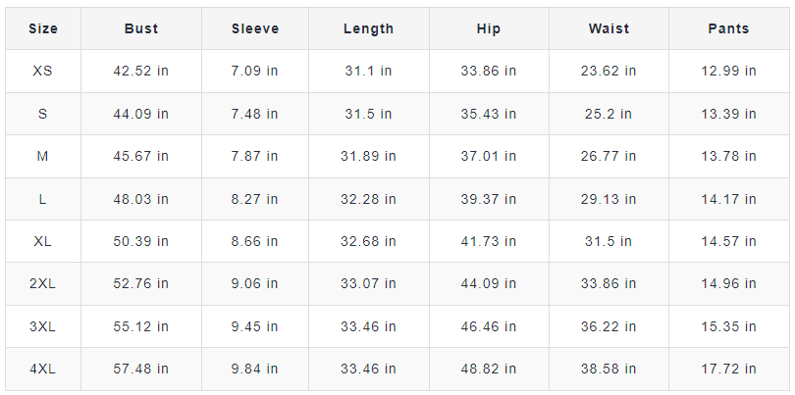Select the Sleeve column header
Screen dimensions: 795x395
[x=255, y=28]
